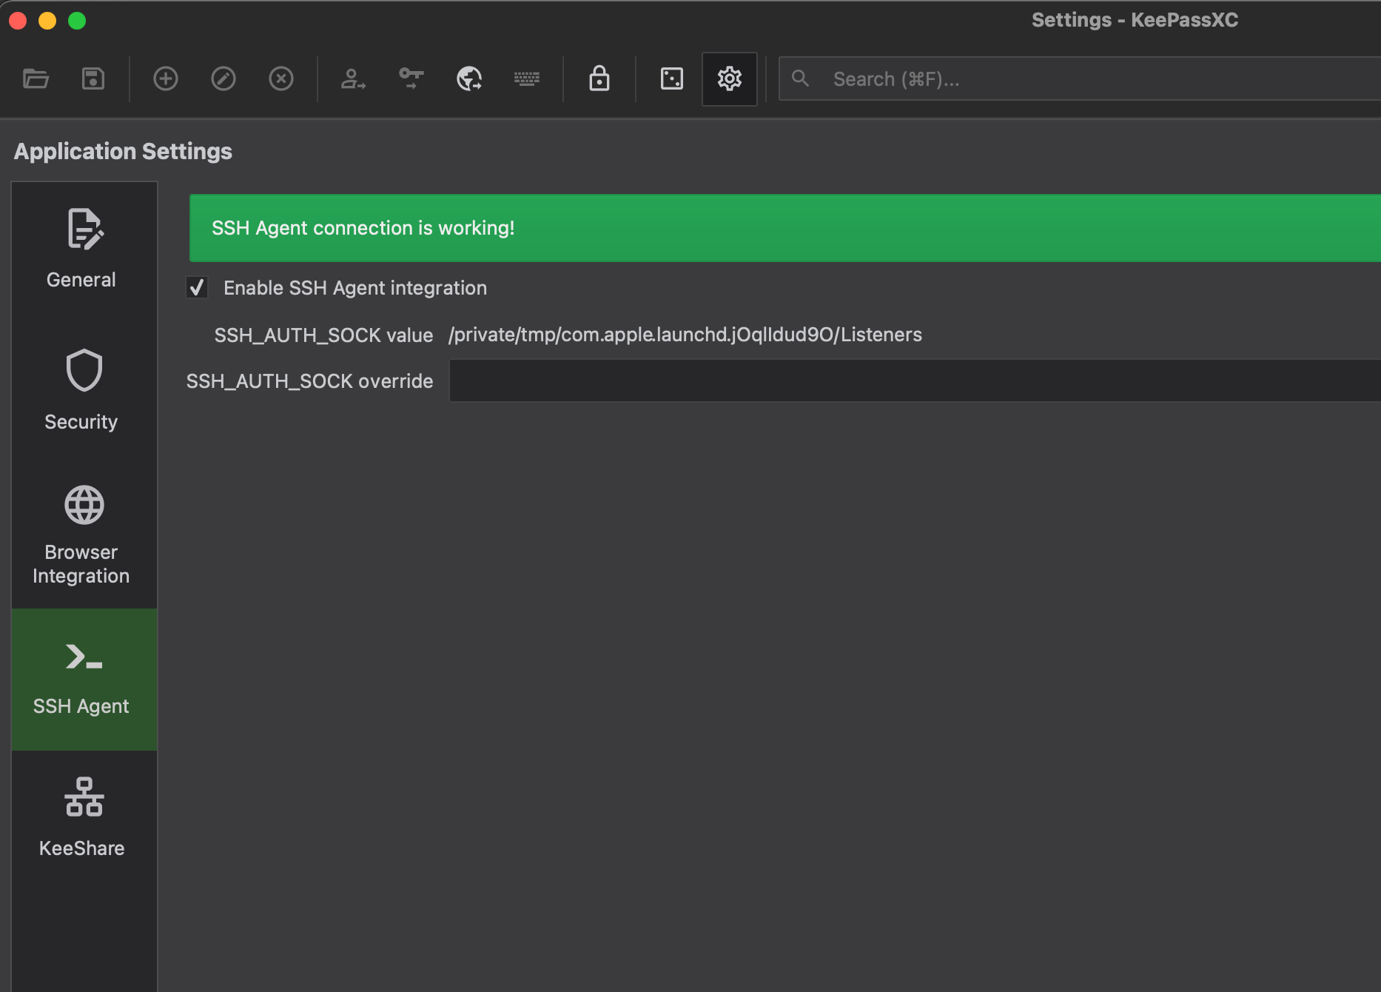Edit the selected entry
Image resolution: width=1381 pixels, height=992 pixels.
224,78
